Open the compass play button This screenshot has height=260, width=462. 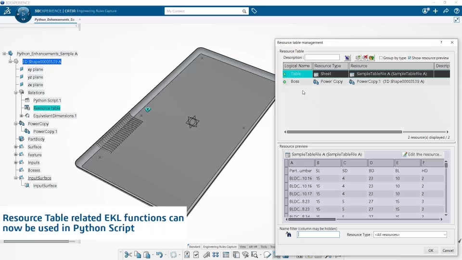pos(23,14)
